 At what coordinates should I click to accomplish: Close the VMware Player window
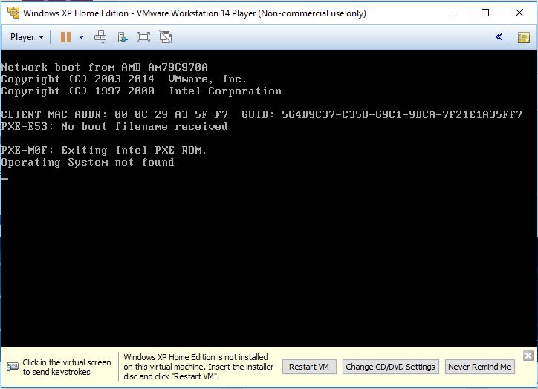[x=519, y=13]
